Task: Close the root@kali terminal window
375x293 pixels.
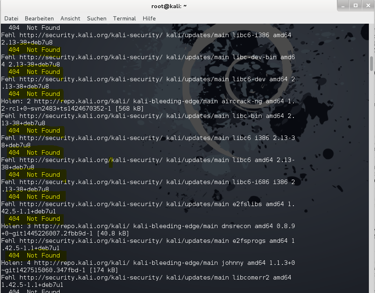Action: 368,6
